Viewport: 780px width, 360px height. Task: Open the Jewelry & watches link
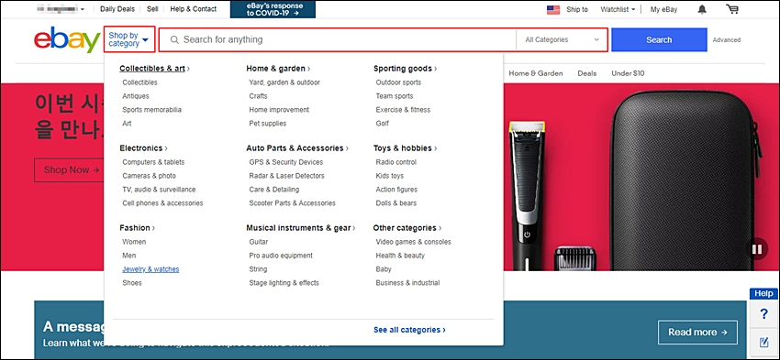click(150, 269)
